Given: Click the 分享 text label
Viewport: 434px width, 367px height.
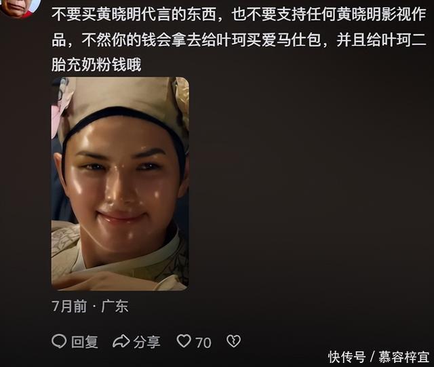Looking at the screenshot, I should (146, 342).
